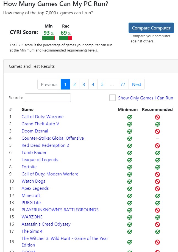
Task: Open Call of Duty: Warzone link
Action: pyautogui.click(x=43, y=117)
